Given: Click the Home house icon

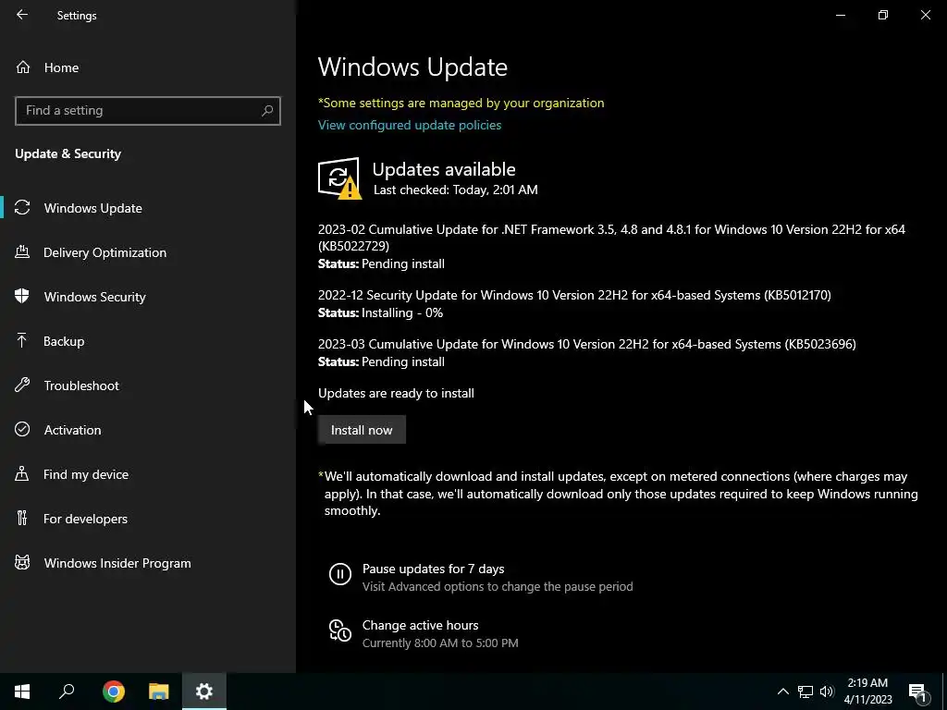Looking at the screenshot, I should (x=23, y=67).
